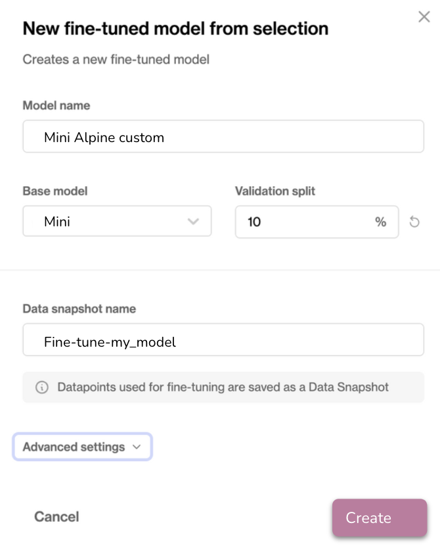Click the "Base model" label
The image size is (440, 550).
point(55,191)
